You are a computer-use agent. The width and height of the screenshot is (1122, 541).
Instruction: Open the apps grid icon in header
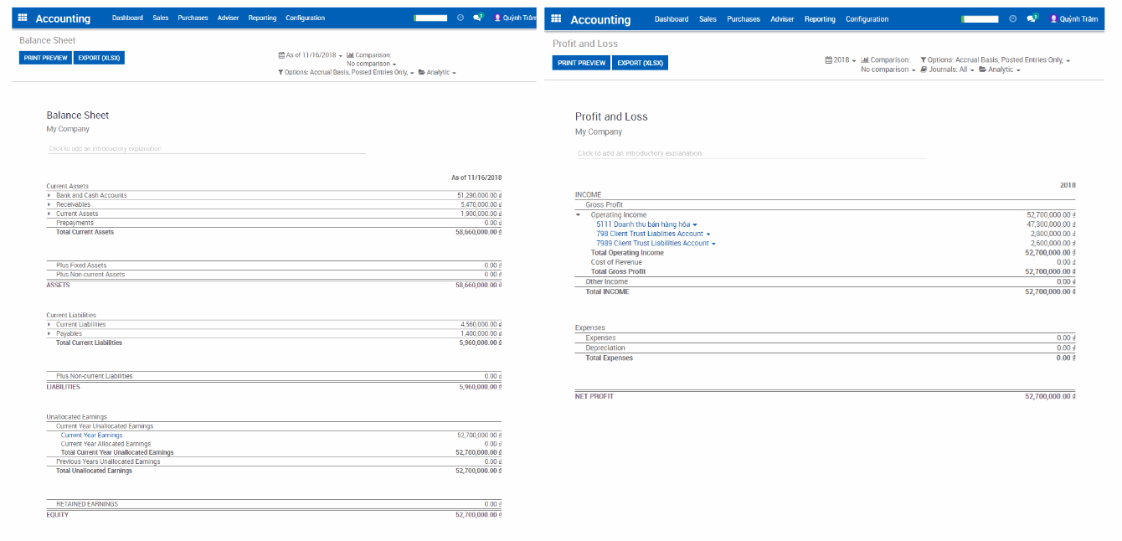(x=23, y=18)
